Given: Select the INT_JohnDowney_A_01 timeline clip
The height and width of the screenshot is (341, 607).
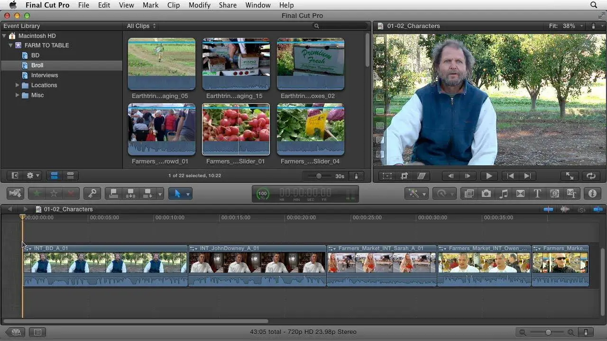Looking at the screenshot, I should point(257,266).
